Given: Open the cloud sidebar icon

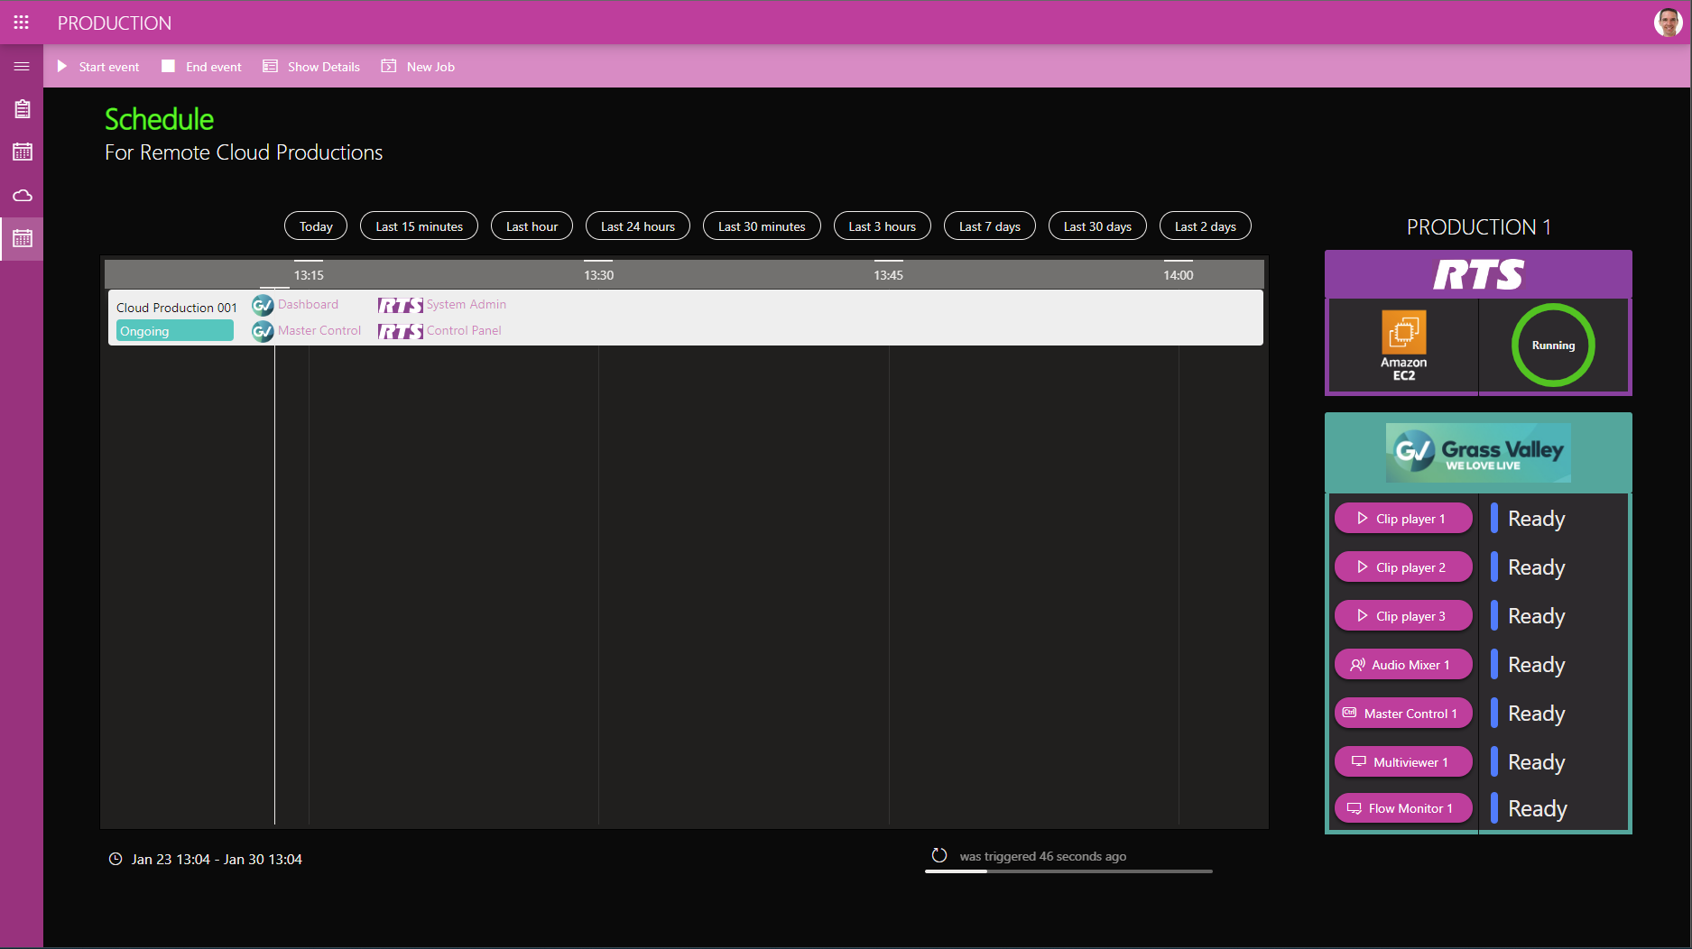Looking at the screenshot, I should click(x=23, y=195).
